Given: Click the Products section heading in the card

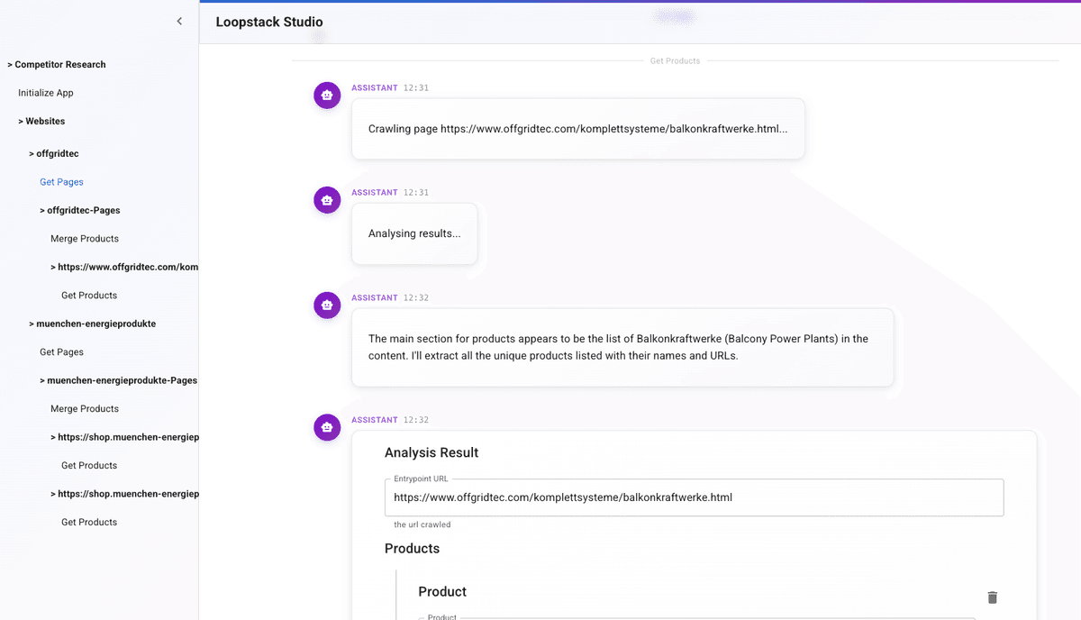Looking at the screenshot, I should 412,549.
